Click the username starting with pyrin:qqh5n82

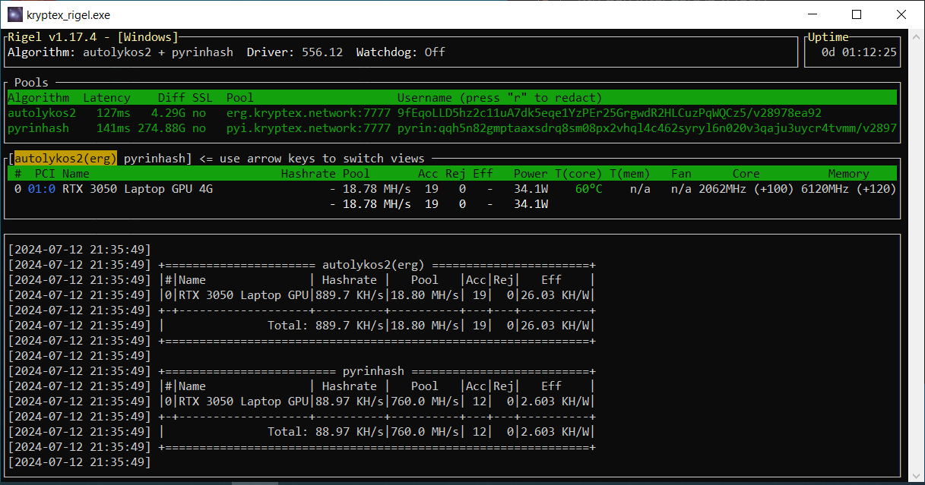647,128
